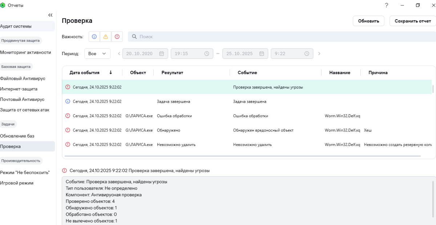This screenshot has height=225, width=436.
Task: Sort by Дата события column arrow
Action: 110,73
